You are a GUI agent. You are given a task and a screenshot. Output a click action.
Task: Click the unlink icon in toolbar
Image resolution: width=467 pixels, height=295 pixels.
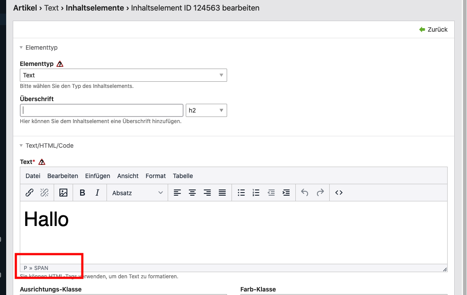[x=44, y=193]
